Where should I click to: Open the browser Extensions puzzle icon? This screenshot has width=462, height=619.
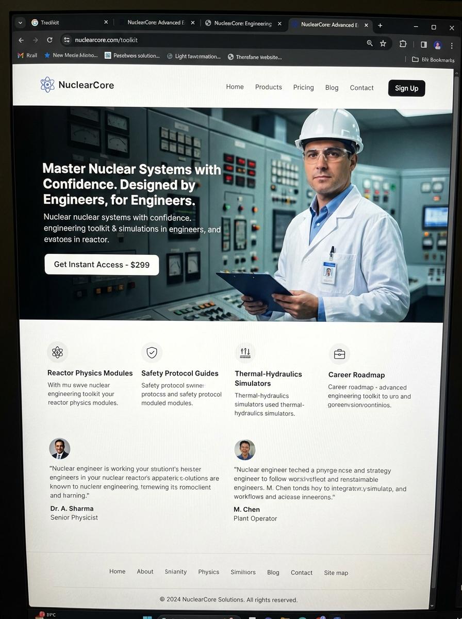coord(403,44)
